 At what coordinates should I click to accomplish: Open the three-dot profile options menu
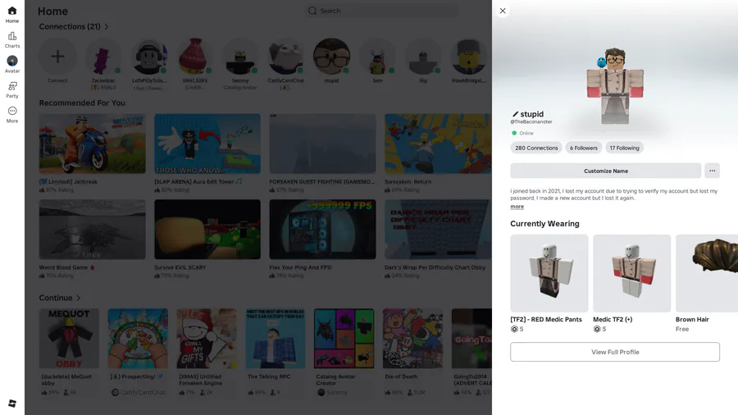pyautogui.click(x=712, y=171)
